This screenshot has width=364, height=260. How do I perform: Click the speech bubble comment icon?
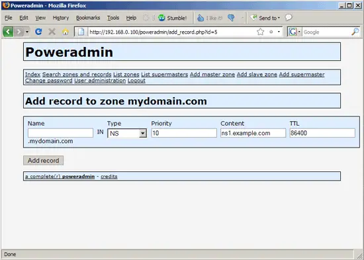289,18
